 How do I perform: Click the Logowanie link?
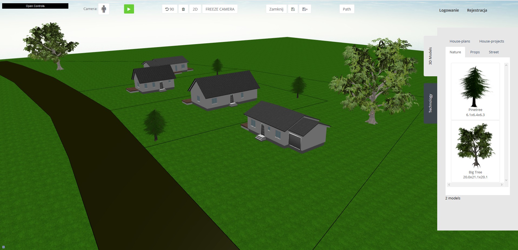[x=449, y=10]
